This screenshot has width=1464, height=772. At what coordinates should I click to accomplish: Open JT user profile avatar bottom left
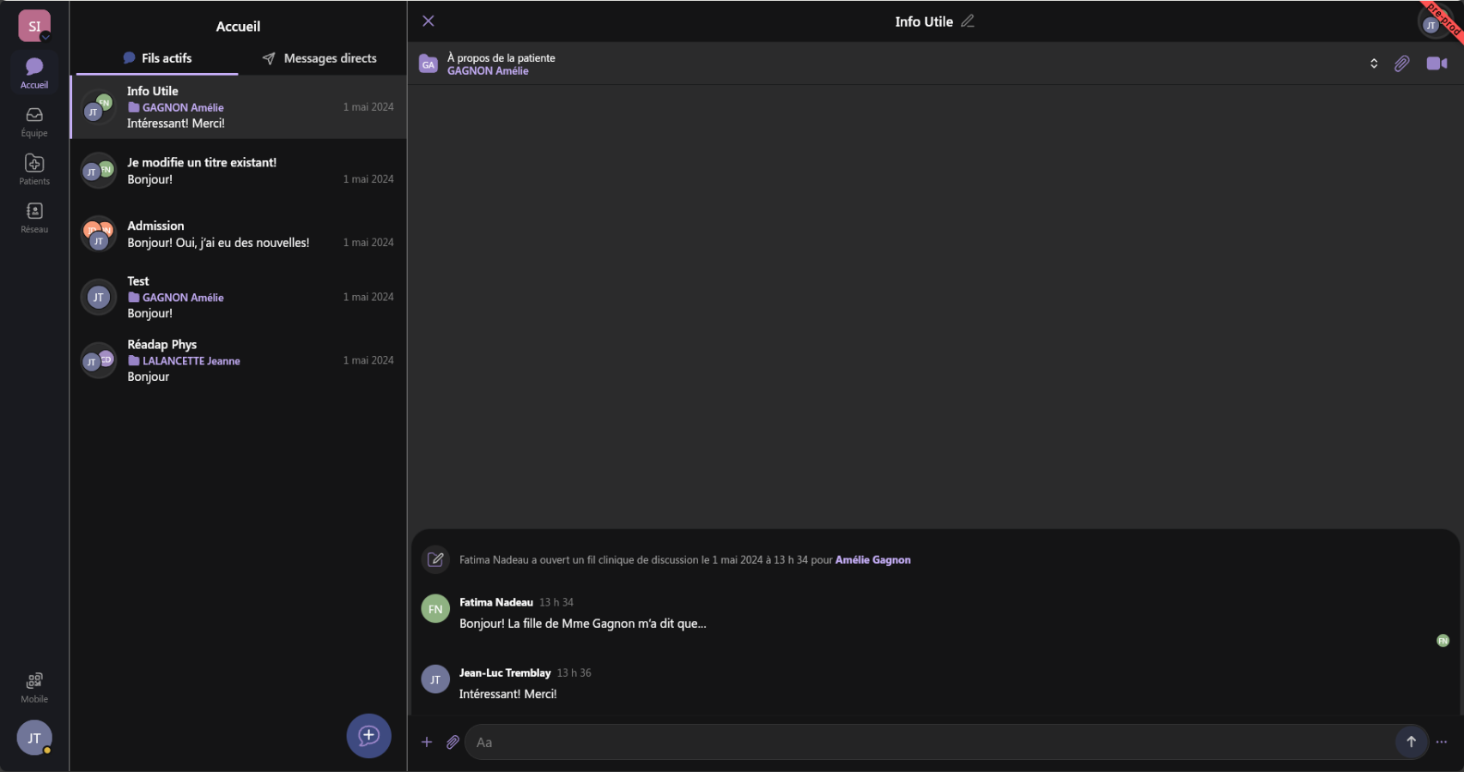coord(34,738)
